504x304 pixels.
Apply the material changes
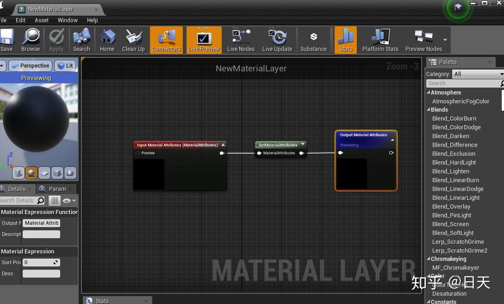(x=56, y=40)
